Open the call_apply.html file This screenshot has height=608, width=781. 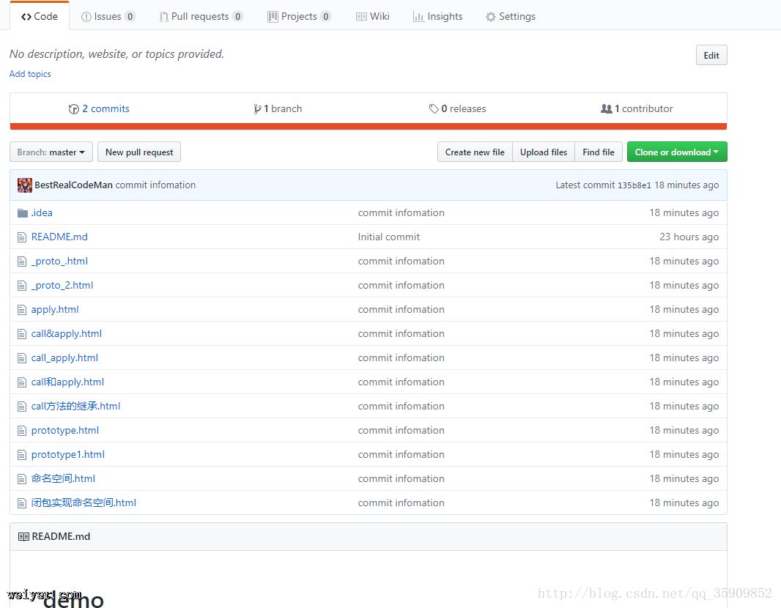pos(64,357)
